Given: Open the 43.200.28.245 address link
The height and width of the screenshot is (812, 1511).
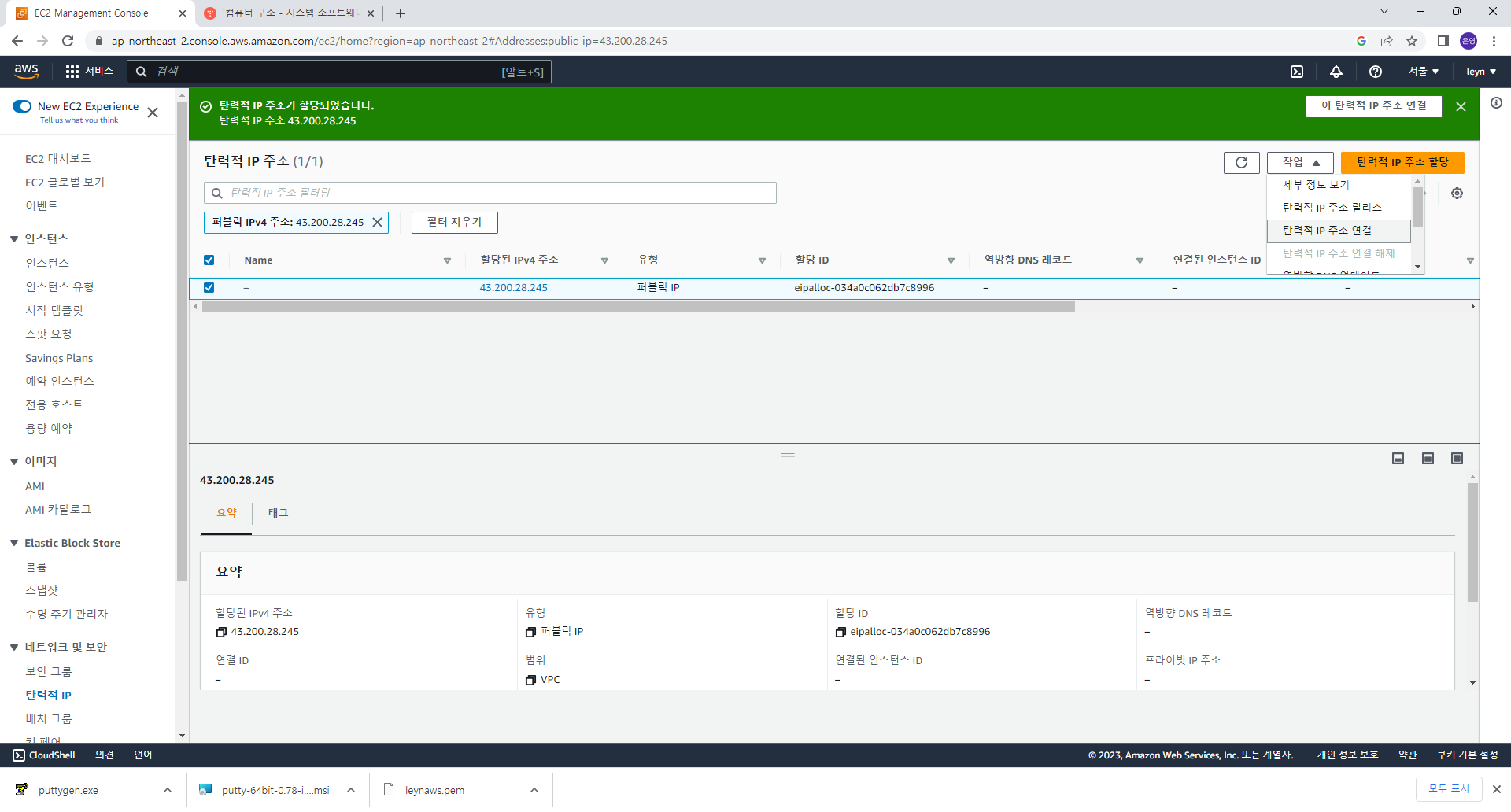Looking at the screenshot, I should coord(513,288).
